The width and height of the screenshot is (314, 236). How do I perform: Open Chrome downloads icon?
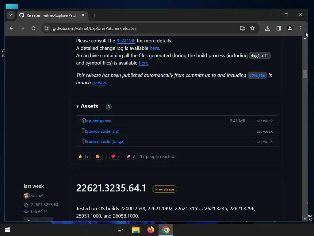267,28
